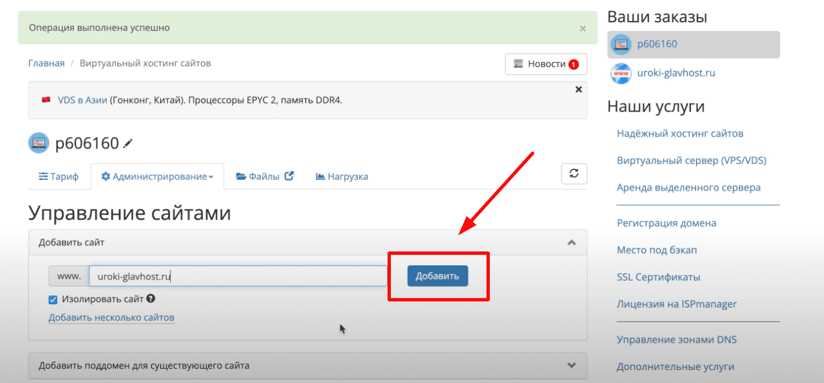Click the domain name input field
The image size is (824, 383).
point(238,276)
